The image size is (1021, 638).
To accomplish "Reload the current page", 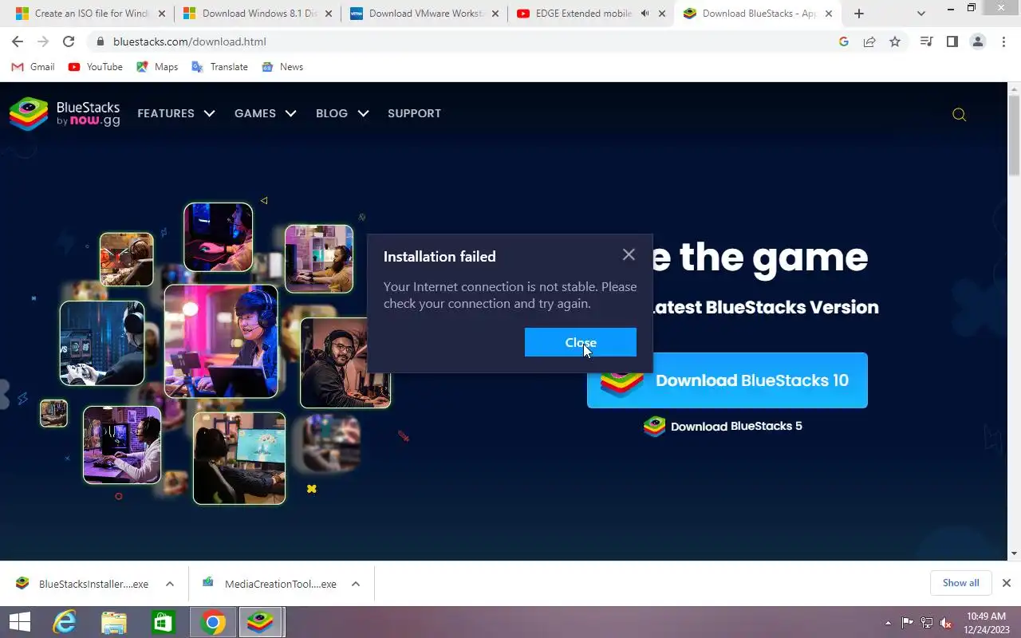I will 69,41.
